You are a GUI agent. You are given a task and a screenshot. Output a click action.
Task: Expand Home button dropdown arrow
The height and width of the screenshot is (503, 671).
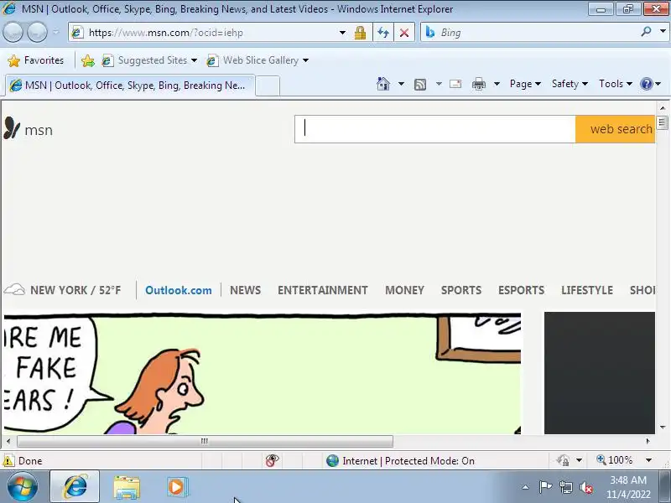(401, 84)
